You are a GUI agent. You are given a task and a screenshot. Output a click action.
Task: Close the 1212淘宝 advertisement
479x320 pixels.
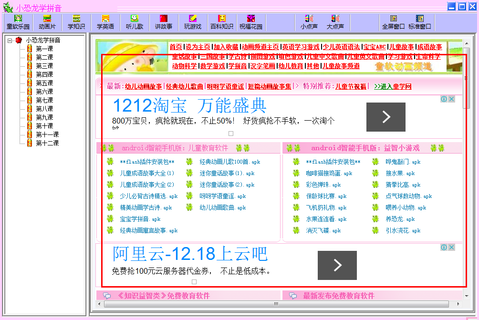451,99
